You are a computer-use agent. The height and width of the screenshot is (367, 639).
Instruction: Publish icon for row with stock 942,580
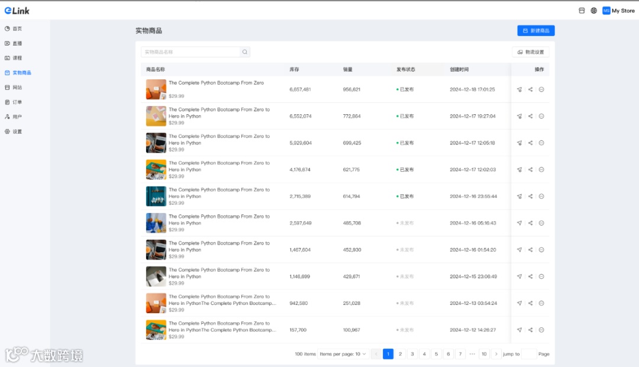pyautogui.click(x=519, y=303)
